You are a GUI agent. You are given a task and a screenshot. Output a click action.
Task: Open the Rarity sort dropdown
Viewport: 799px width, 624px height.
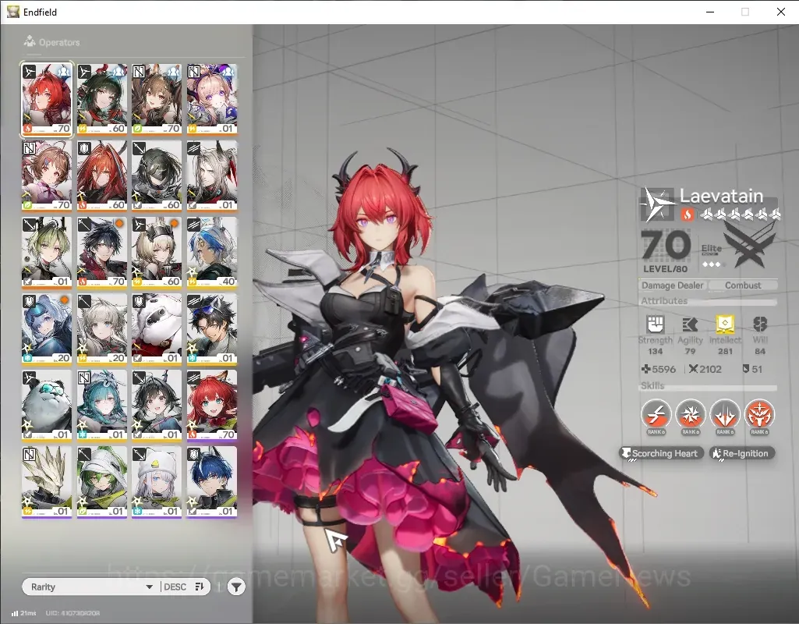point(92,587)
